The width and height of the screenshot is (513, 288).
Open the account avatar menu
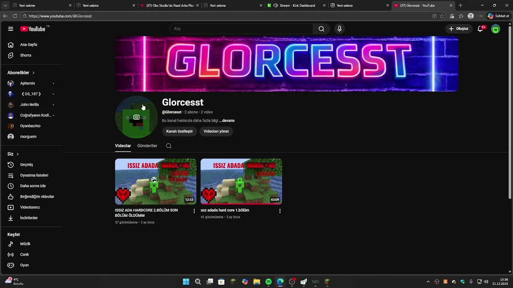(x=496, y=29)
